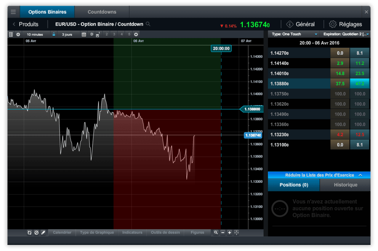Open Réglages with the gear icon
Screen dimensions: 378x251
click(x=333, y=24)
